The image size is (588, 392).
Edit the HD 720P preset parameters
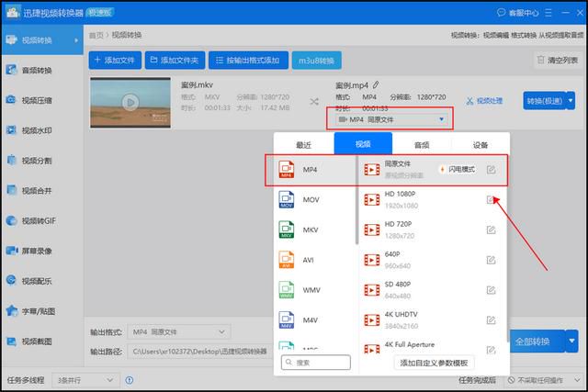coord(491,230)
